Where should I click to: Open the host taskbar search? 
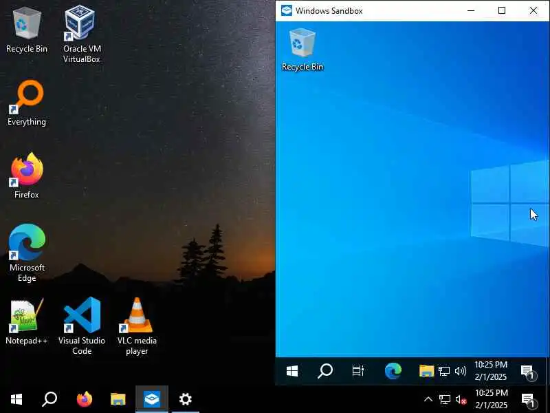tap(49, 399)
